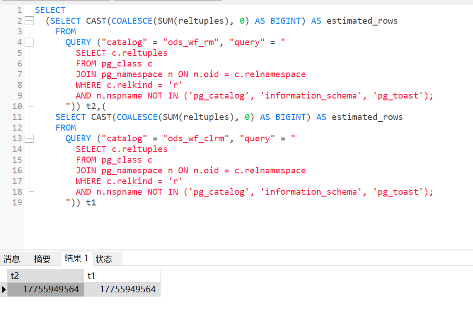The width and height of the screenshot is (473, 310).
Task: Select the t1 cell value 17755949564
Action: 122,290
